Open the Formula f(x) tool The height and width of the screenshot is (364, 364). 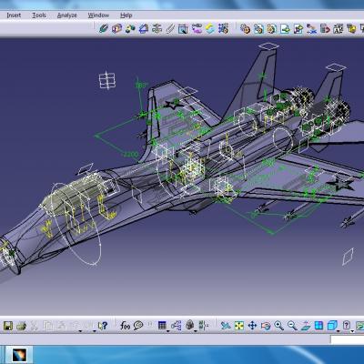pyautogui.click(x=125, y=326)
